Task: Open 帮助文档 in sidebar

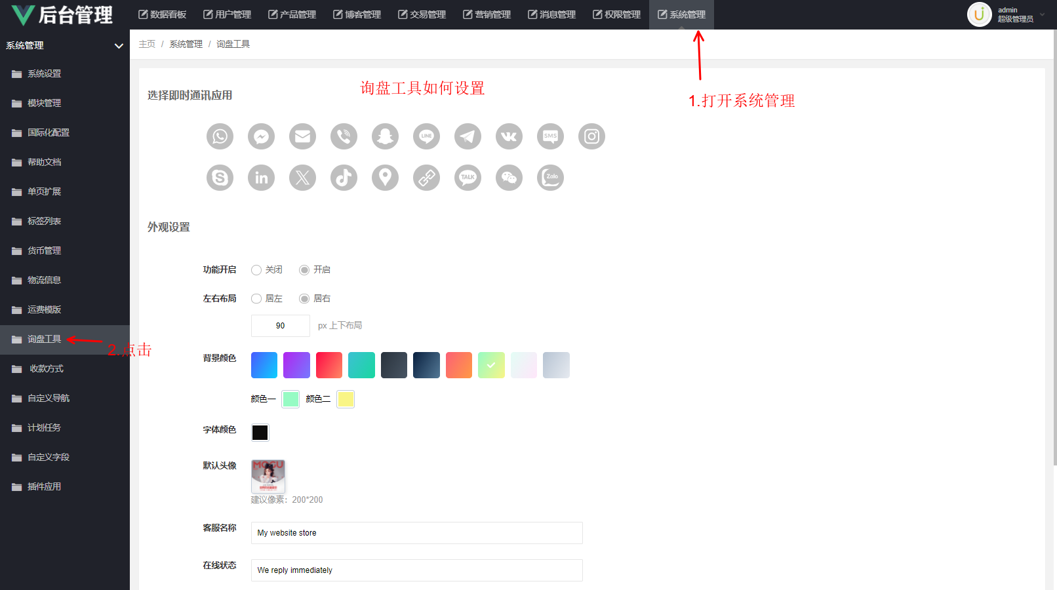Action: 65,163
